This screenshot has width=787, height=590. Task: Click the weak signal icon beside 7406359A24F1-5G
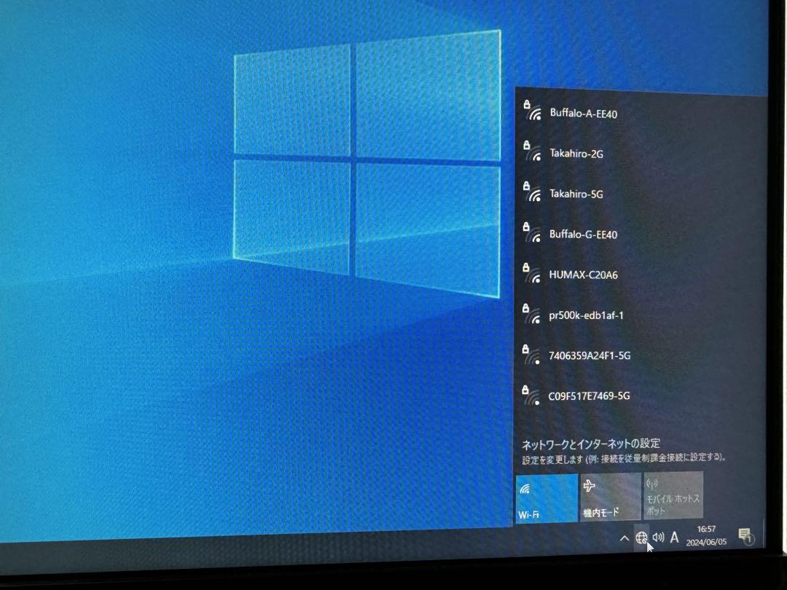point(531,354)
